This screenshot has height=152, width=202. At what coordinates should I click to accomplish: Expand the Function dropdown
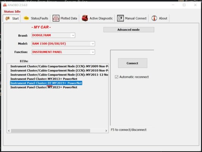[x=93, y=52]
